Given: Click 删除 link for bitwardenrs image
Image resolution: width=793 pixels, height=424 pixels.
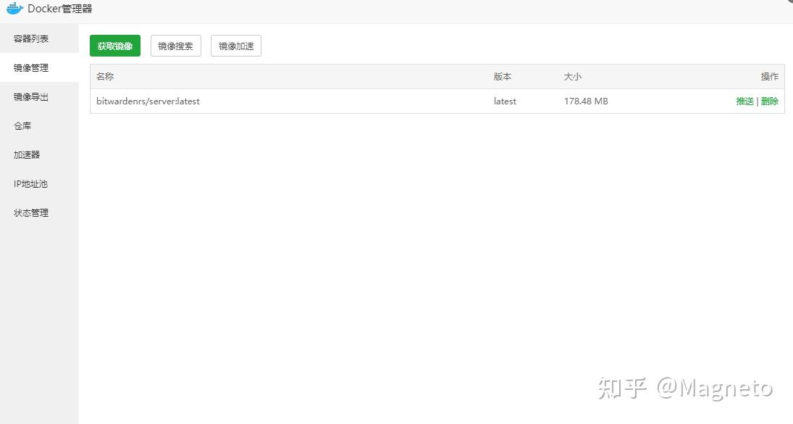Looking at the screenshot, I should point(769,101).
